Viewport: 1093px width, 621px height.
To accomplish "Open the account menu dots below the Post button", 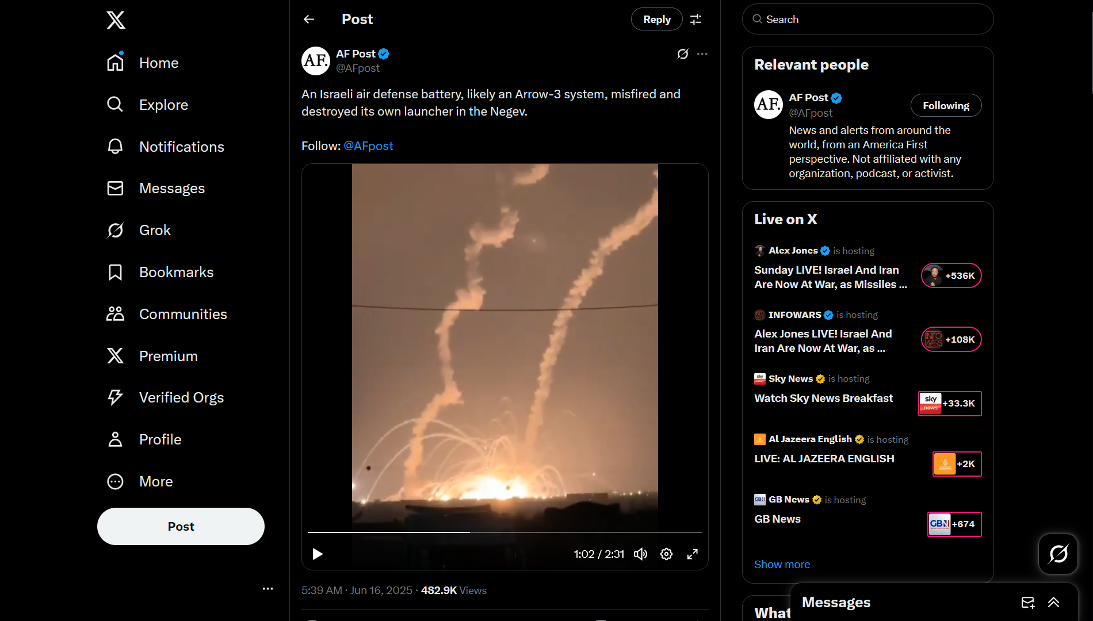I will [267, 589].
